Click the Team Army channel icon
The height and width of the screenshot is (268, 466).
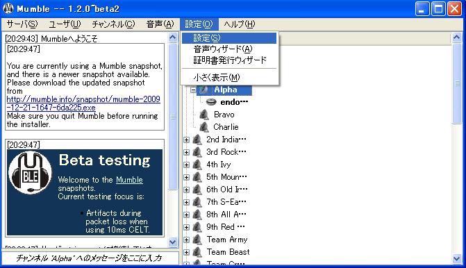197,239
